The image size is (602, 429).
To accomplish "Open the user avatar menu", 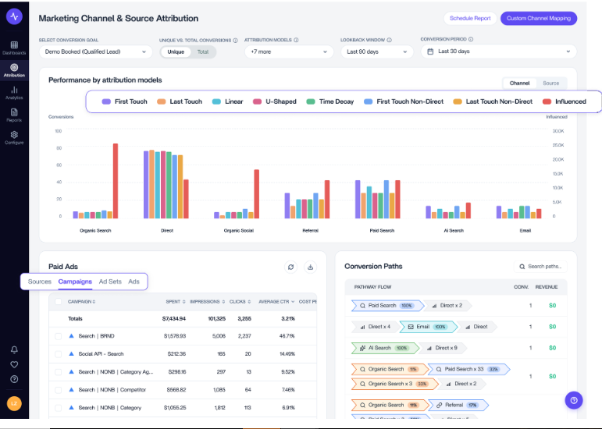I will click(x=14, y=403).
